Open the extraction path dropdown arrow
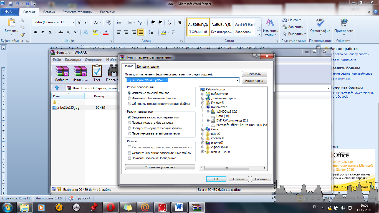The image size is (379, 213). click(237, 80)
